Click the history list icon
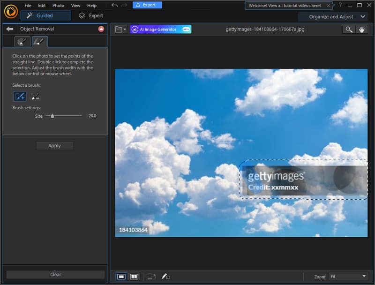375x285 pixels. pos(151,277)
